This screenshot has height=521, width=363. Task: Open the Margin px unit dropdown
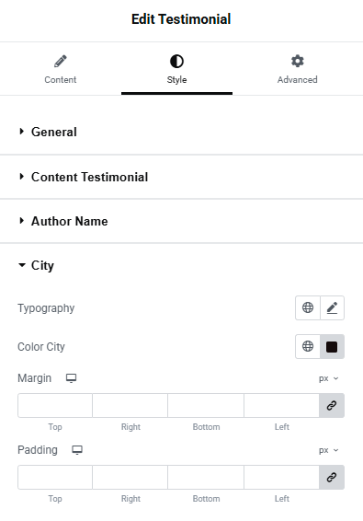328,378
